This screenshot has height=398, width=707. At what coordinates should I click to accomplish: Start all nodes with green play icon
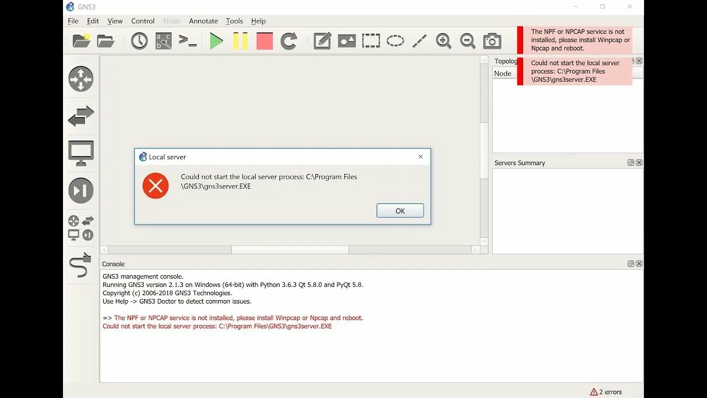(217, 41)
